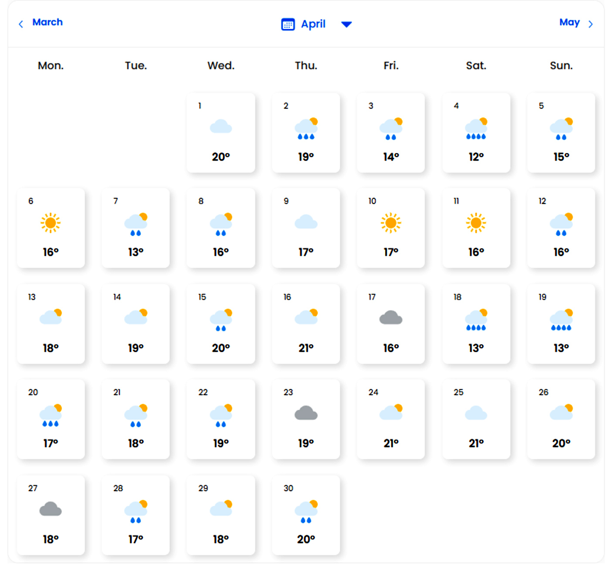
Task: Click partly cloudy icon on April 13
Action: click(x=51, y=317)
